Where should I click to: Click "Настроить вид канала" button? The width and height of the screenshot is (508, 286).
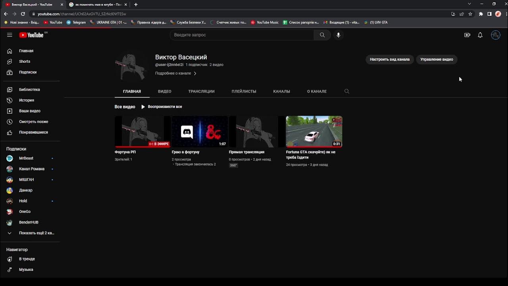click(x=390, y=59)
